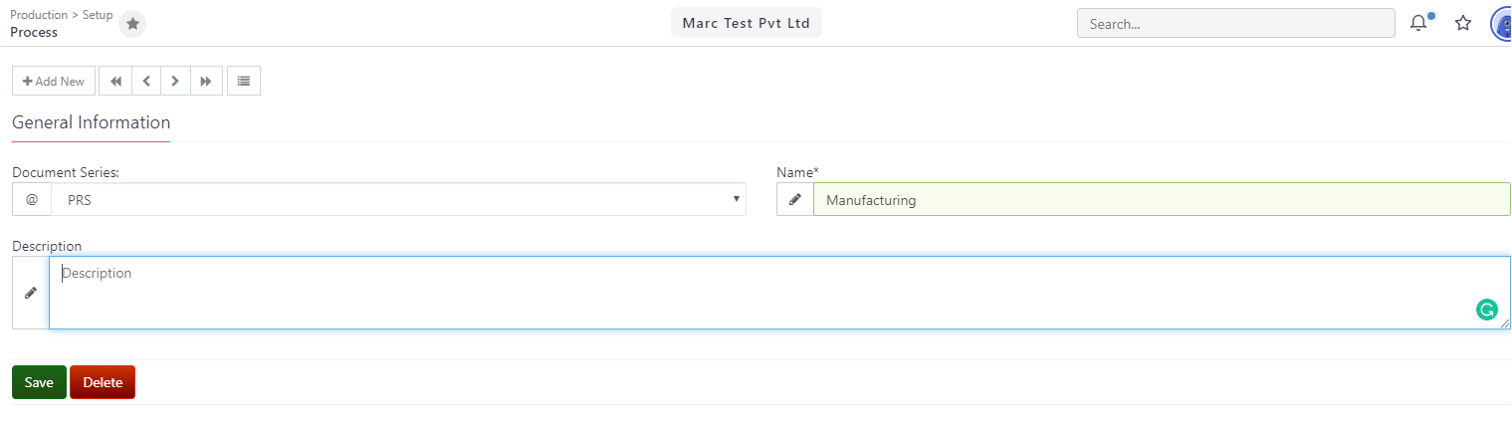This screenshot has height=429, width=1512.
Task: Select the General Information tab
Action: 92,123
